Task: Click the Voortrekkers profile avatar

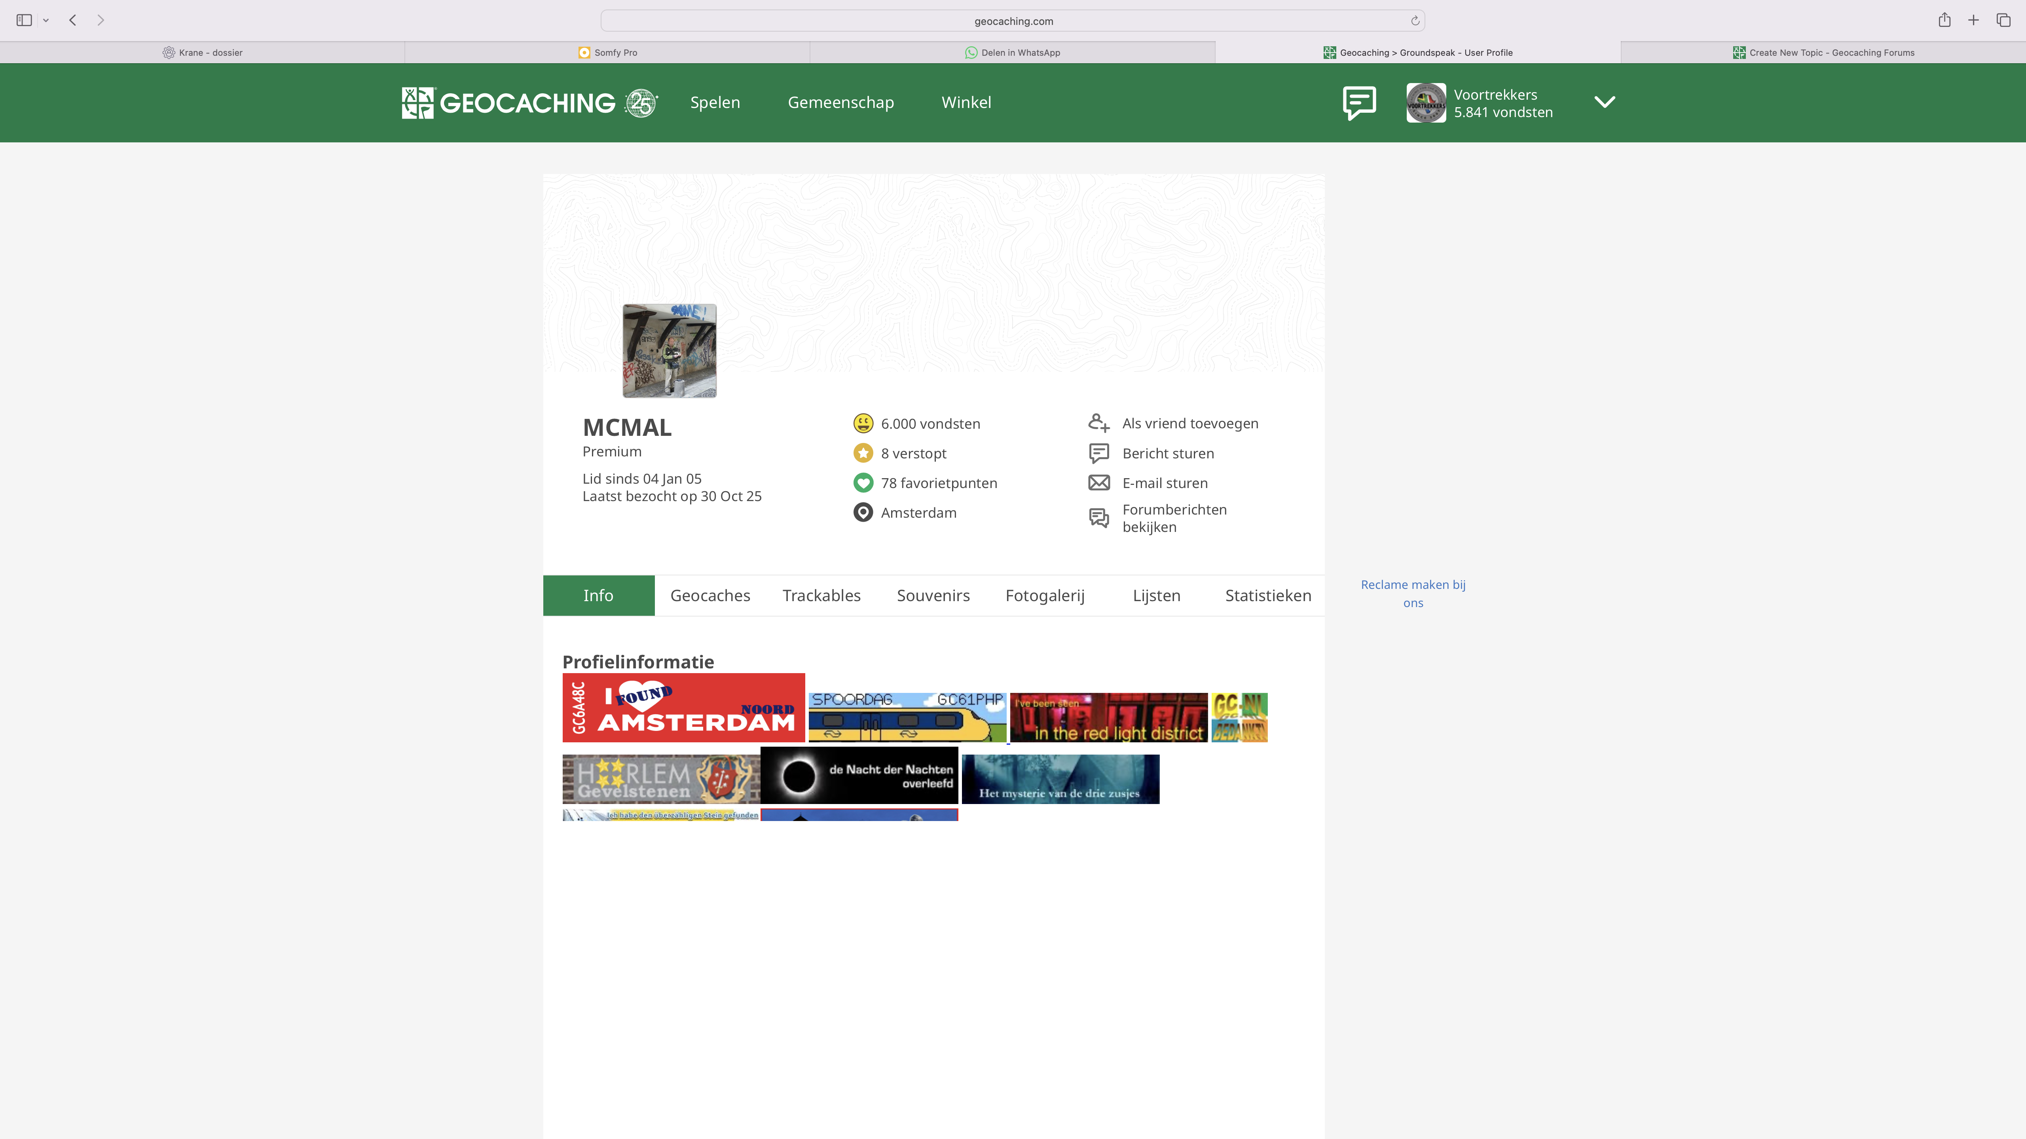Action: [x=1426, y=103]
